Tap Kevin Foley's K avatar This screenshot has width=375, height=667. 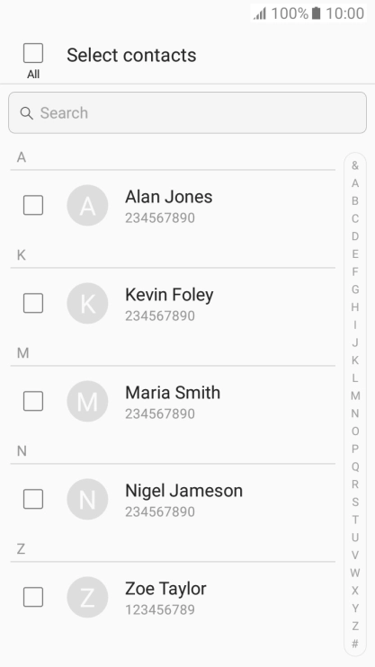click(87, 303)
